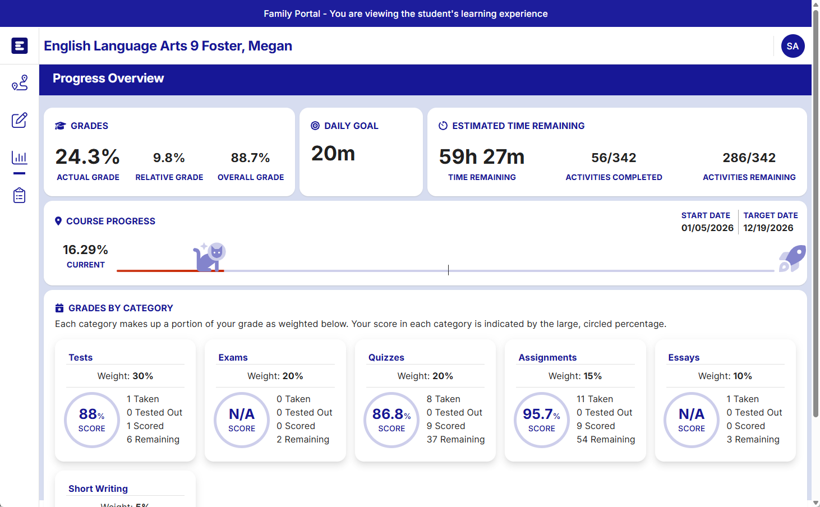Click 2 Remaining in Exams card

tap(303, 439)
